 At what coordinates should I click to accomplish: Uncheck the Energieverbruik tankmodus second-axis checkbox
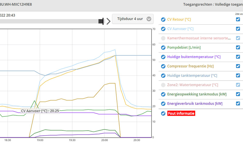point(238,104)
